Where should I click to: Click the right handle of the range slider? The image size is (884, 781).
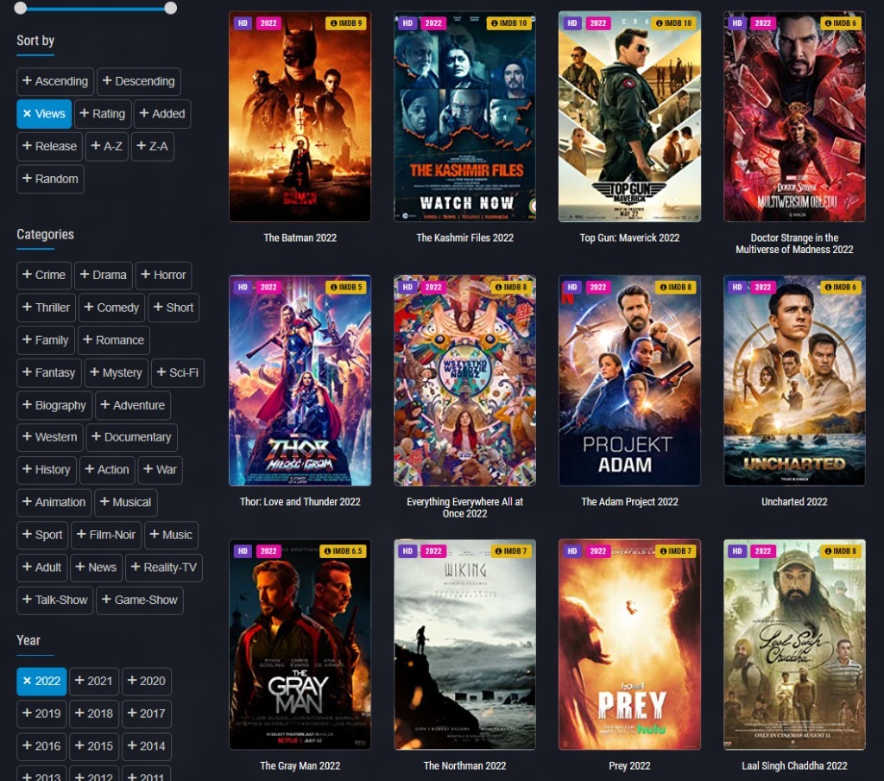tap(170, 8)
